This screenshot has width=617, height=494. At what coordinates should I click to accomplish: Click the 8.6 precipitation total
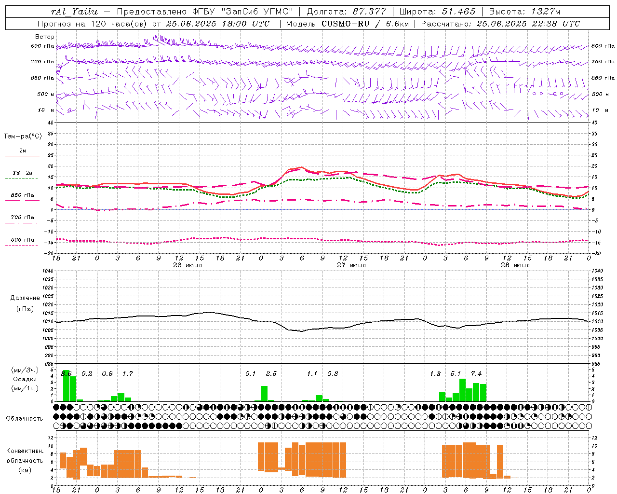point(66,373)
